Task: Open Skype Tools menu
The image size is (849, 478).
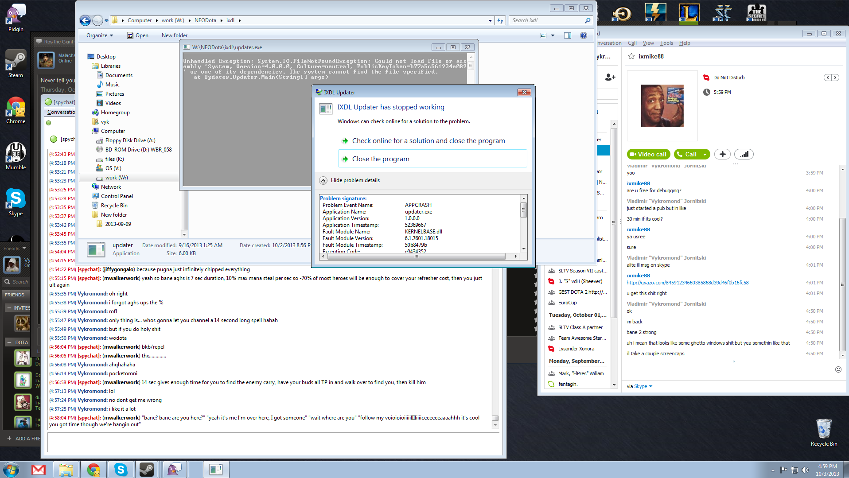Action: (666, 43)
